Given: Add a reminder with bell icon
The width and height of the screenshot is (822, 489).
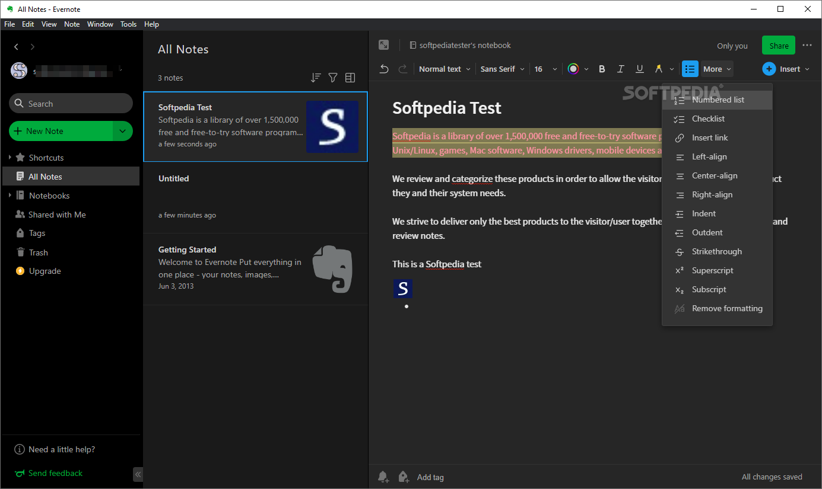Looking at the screenshot, I should pyautogui.click(x=384, y=477).
